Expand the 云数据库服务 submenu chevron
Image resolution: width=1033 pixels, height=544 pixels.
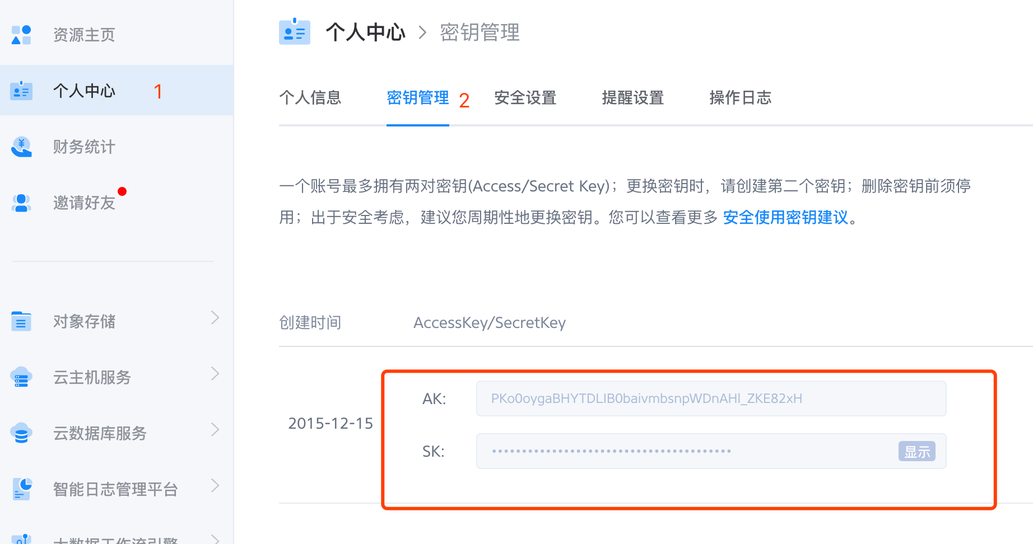pyautogui.click(x=215, y=430)
